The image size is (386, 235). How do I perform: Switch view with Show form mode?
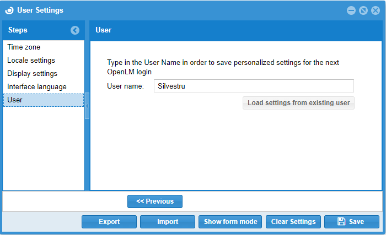230,222
